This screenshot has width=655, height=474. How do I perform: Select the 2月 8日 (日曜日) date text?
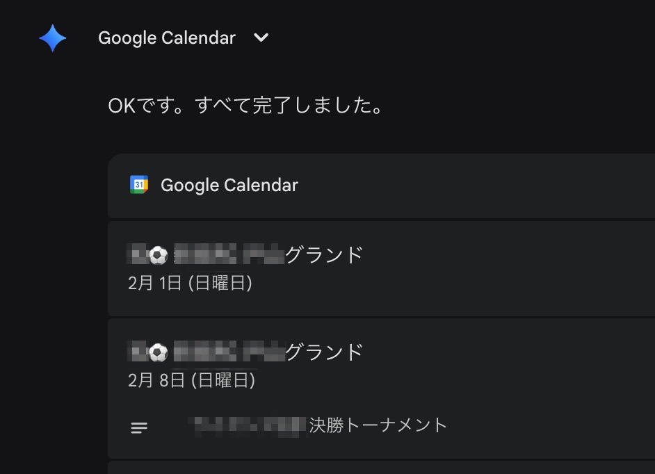(x=191, y=380)
